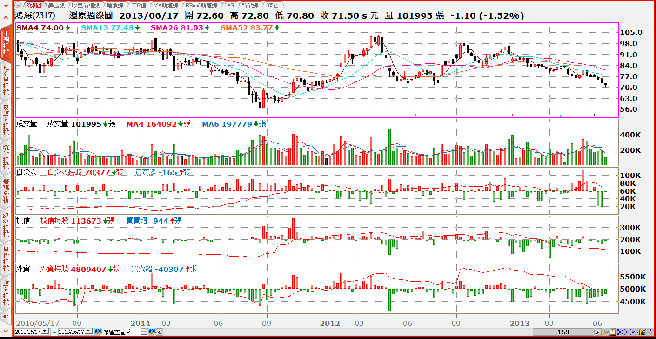Open the end date 2013/06/17 dropdown

tap(88, 332)
